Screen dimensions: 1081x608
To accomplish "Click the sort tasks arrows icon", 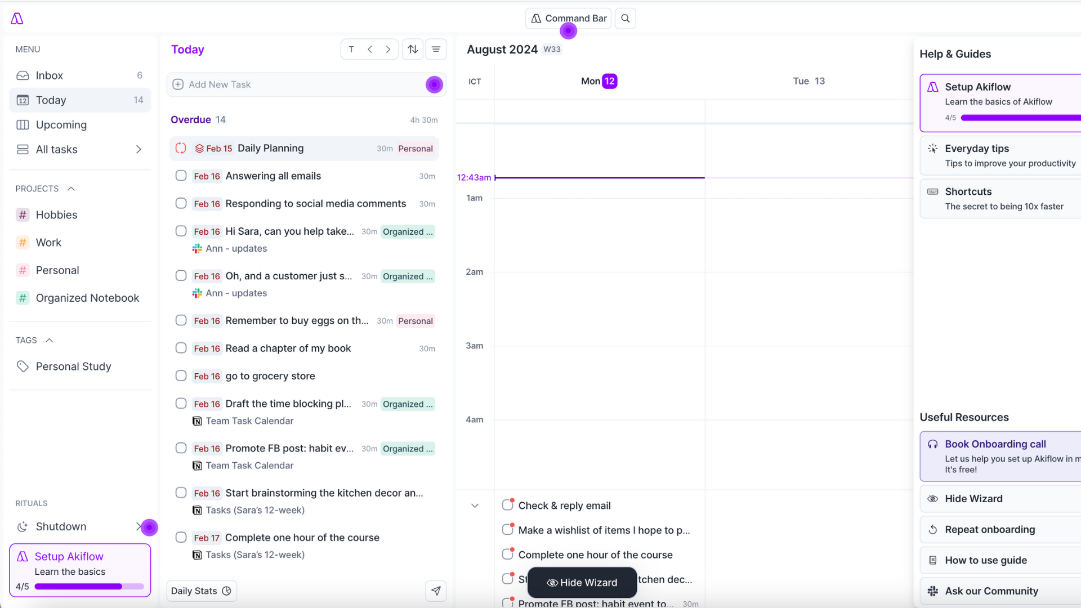I will click(413, 50).
